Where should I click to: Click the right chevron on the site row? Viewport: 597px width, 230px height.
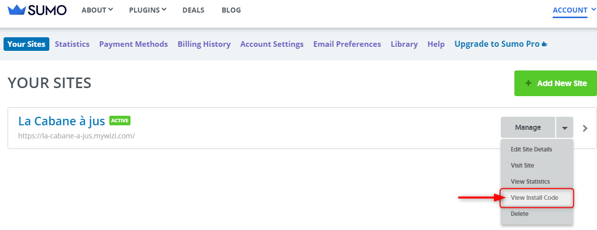pos(585,128)
